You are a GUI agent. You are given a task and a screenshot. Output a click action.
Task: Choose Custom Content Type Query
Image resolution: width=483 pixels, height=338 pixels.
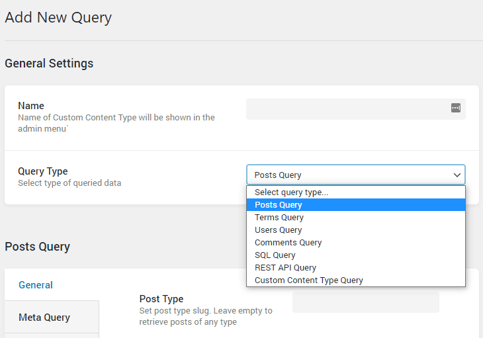pyautogui.click(x=308, y=280)
